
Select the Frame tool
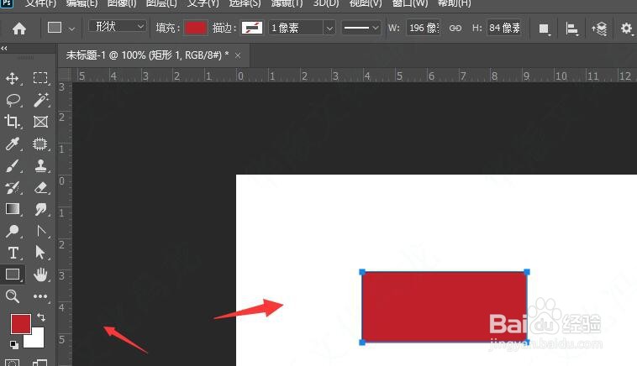point(40,122)
